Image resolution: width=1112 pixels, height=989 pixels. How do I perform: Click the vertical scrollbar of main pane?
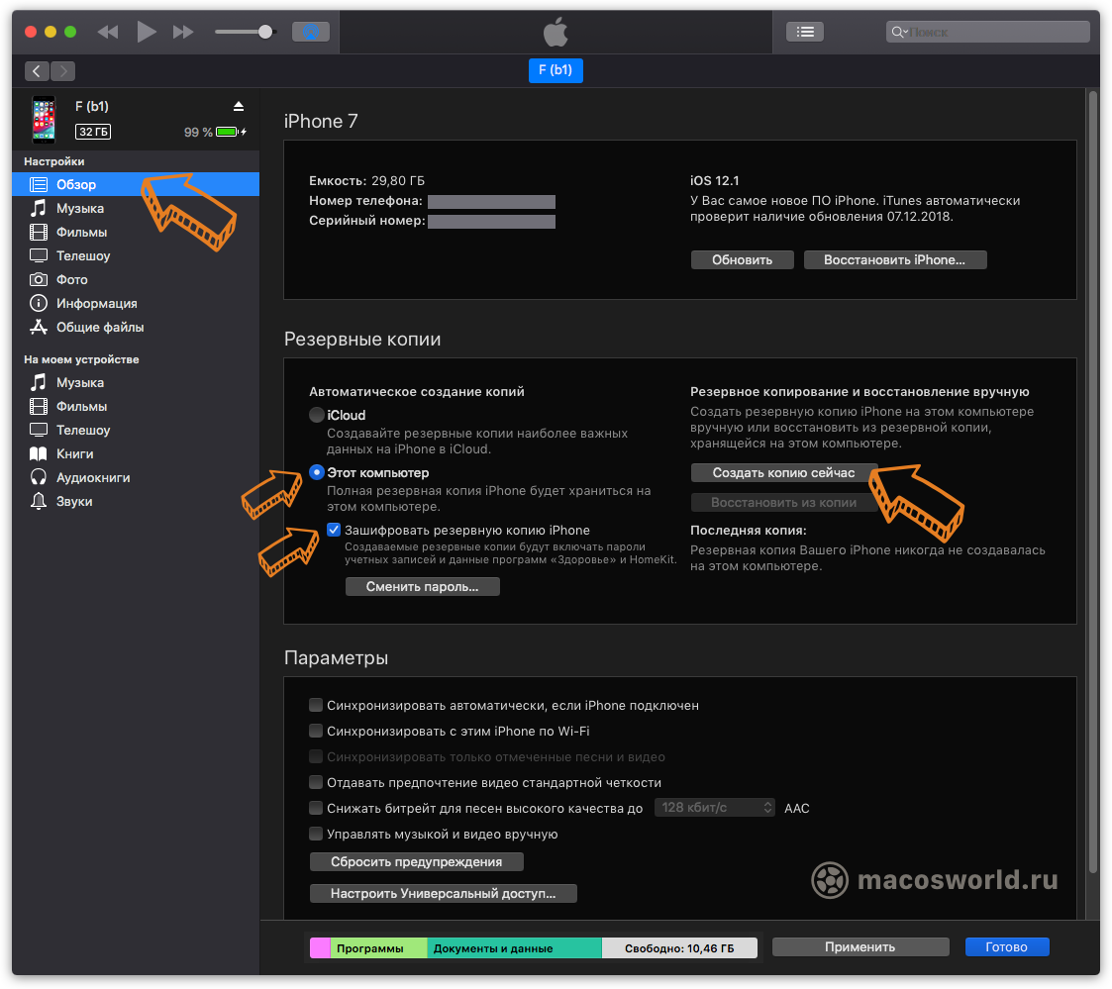pos(1093,482)
